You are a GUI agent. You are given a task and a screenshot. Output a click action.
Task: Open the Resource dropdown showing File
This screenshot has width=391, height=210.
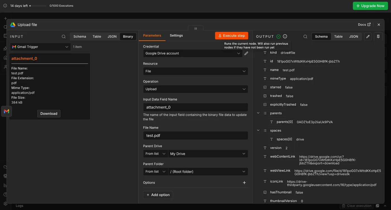[x=195, y=71]
